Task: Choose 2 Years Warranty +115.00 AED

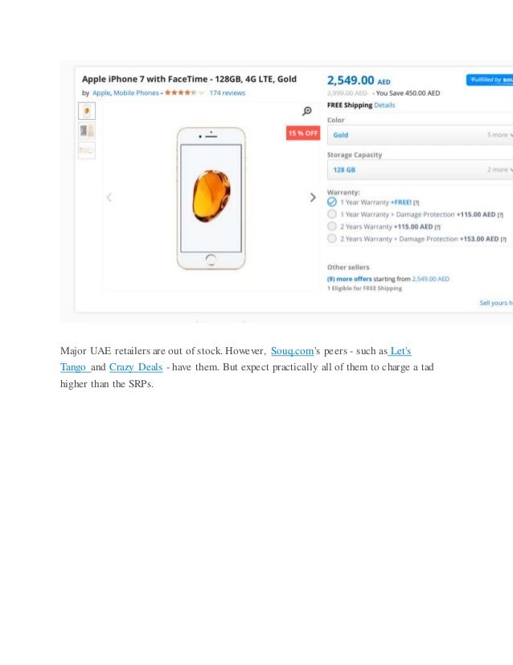Action: tap(332, 226)
